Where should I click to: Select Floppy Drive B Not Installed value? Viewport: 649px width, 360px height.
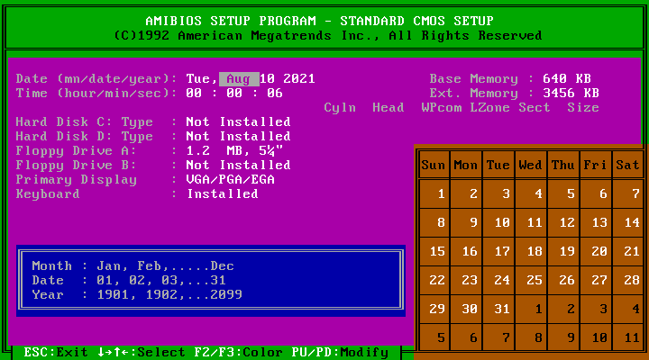click(238, 165)
